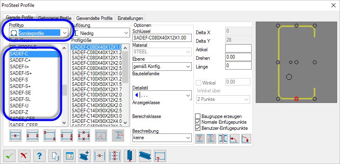Close the ProSteel Profile dialog

333,5
